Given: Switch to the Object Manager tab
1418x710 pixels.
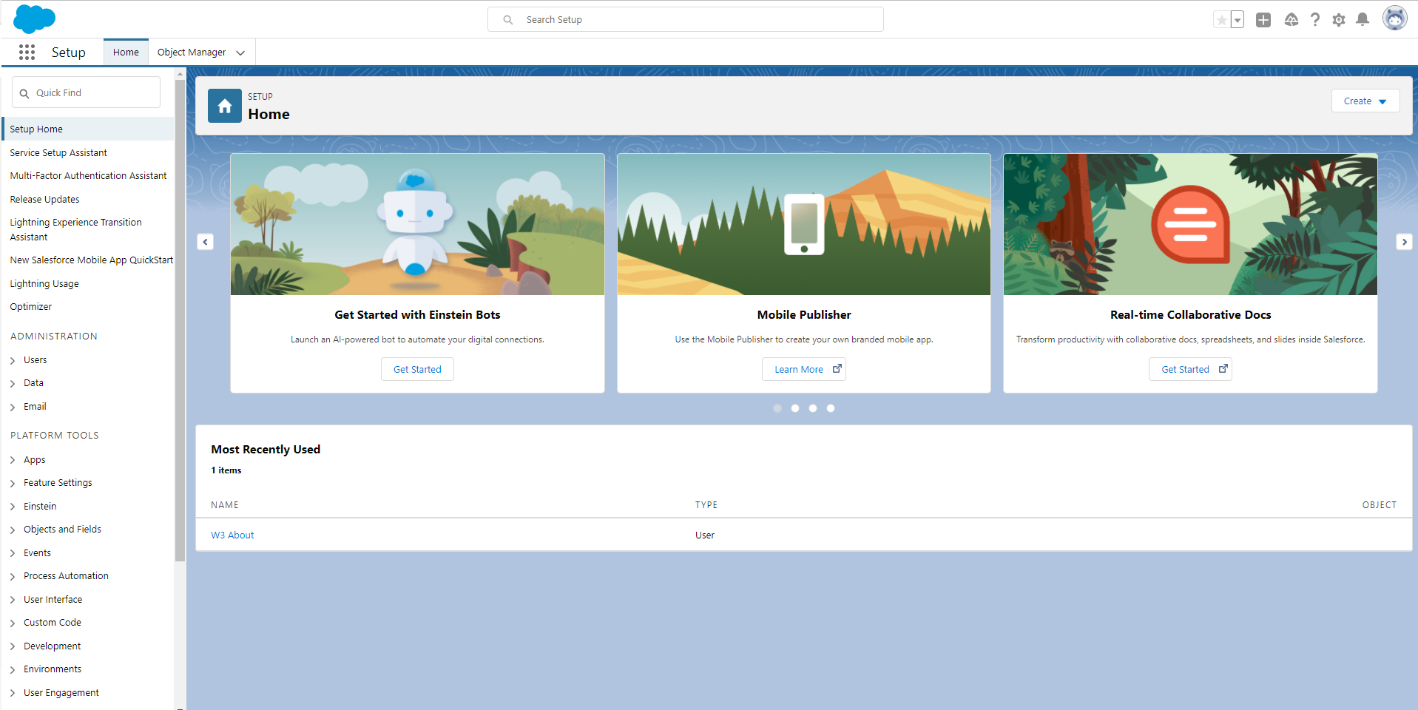Looking at the screenshot, I should point(192,53).
